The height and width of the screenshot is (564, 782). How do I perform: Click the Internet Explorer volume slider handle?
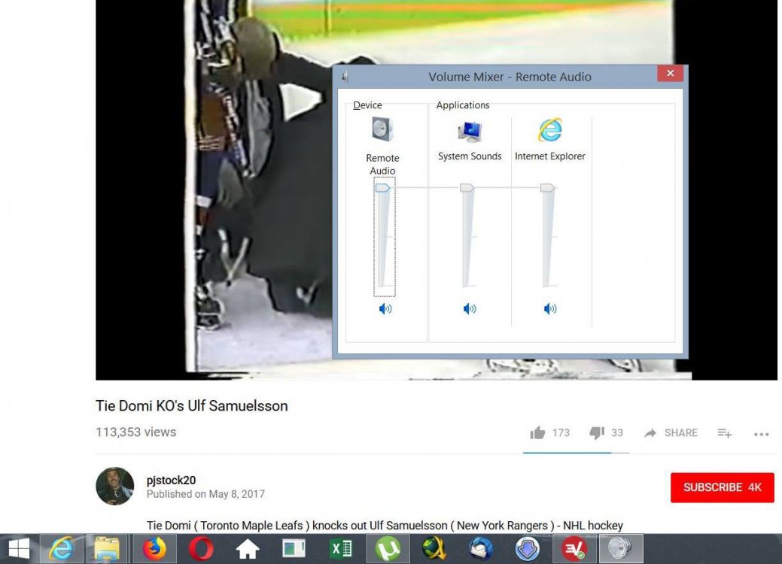pyautogui.click(x=547, y=187)
